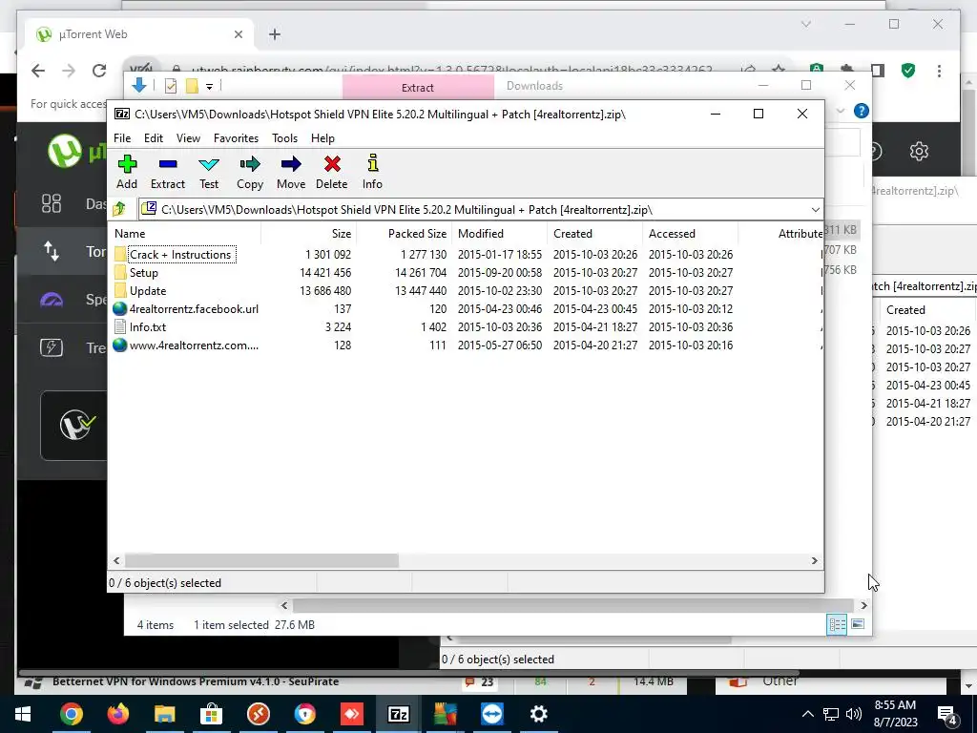The image size is (977, 733).
Task: Select the Crack + Instructions folder
Action: pos(180,254)
